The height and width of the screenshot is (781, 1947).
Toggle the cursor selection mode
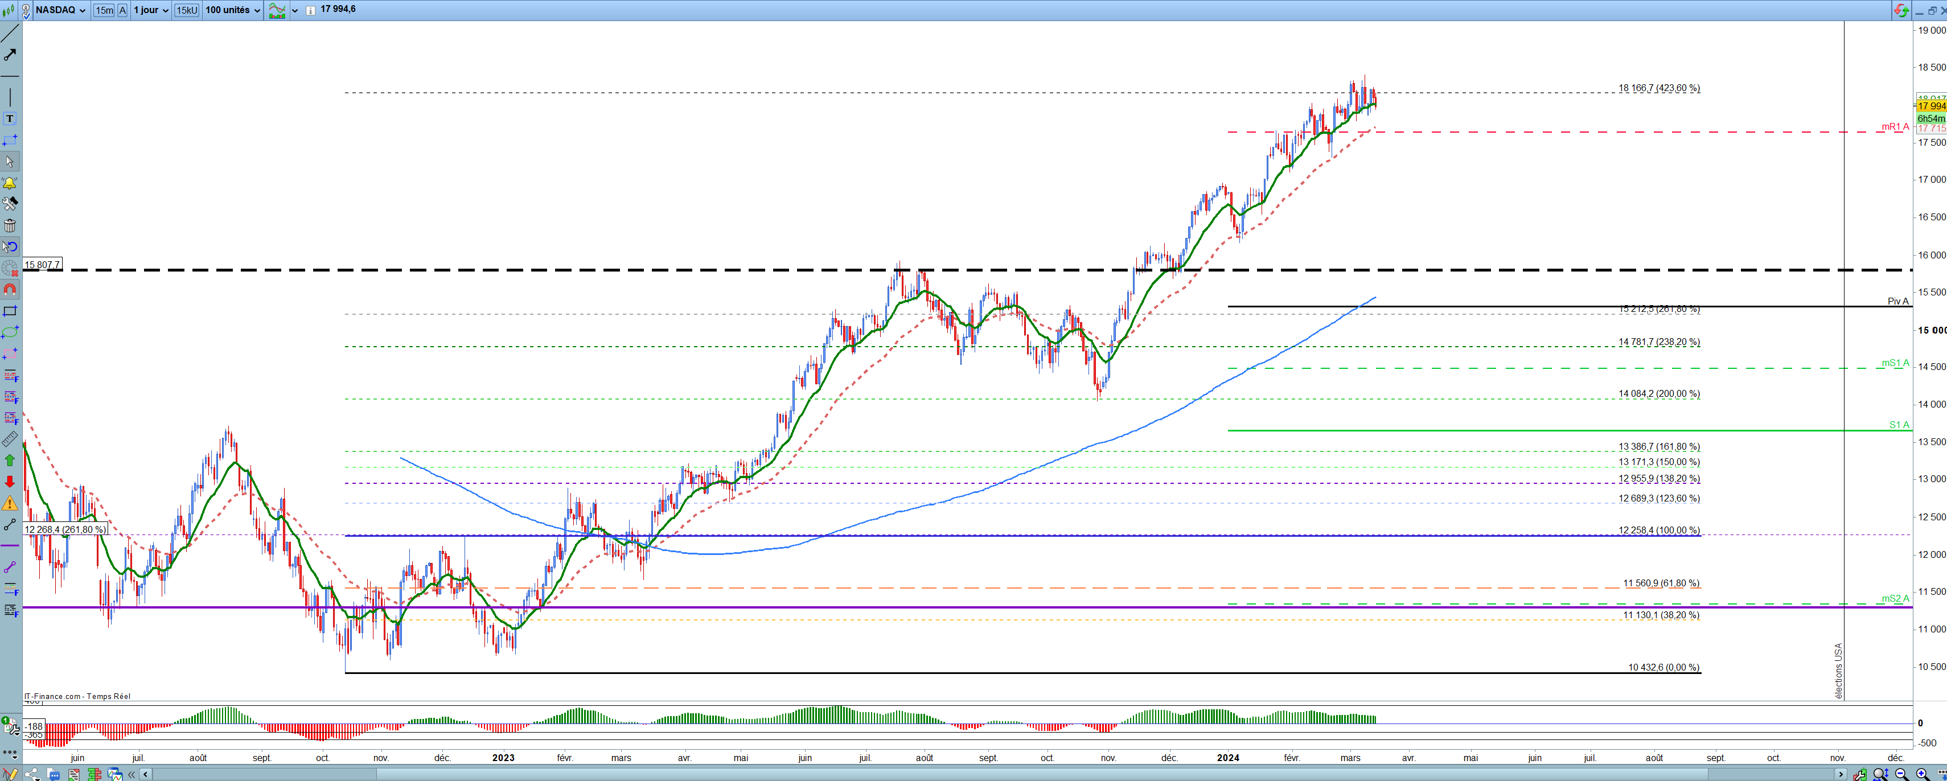[10, 161]
